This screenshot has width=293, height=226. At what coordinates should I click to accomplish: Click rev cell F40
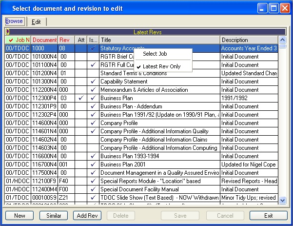pos(66,181)
